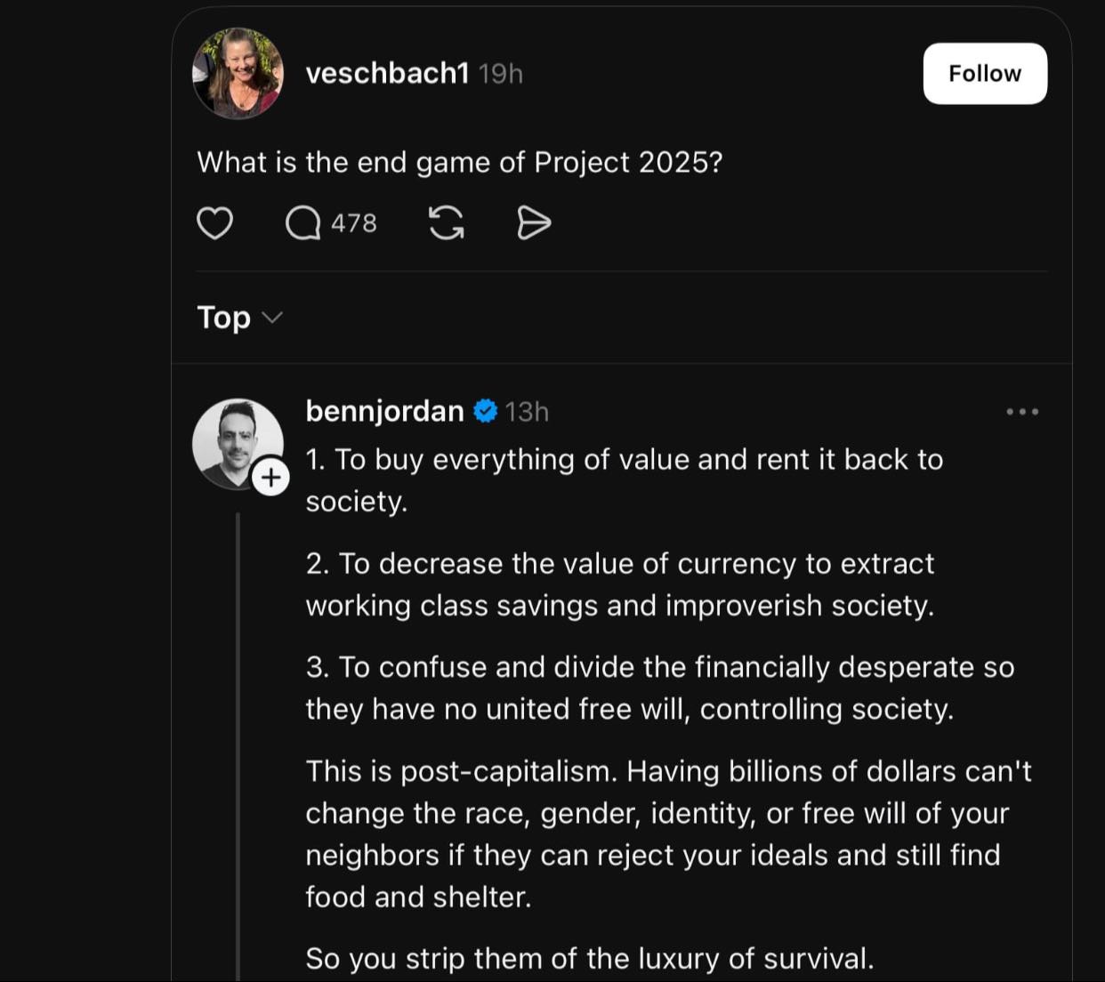The image size is (1105, 982).
Task: Like veschbach1's post using the heart icon
Action: (x=214, y=224)
